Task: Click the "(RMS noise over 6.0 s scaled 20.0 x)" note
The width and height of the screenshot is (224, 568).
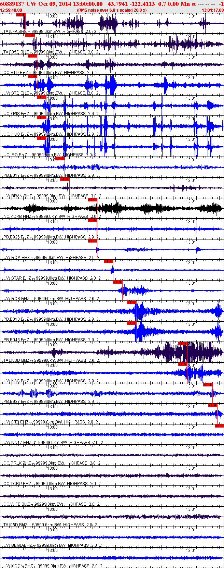Action: pos(112,10)
